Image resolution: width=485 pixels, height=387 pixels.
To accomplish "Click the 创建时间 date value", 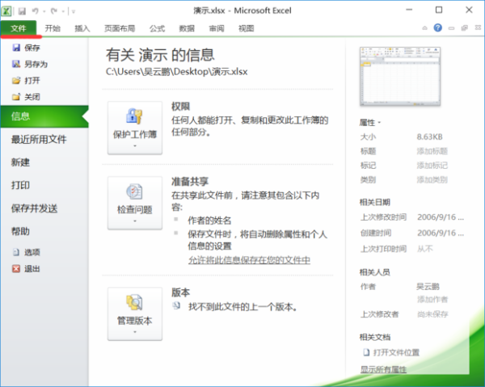I will [x=441, y=233].
